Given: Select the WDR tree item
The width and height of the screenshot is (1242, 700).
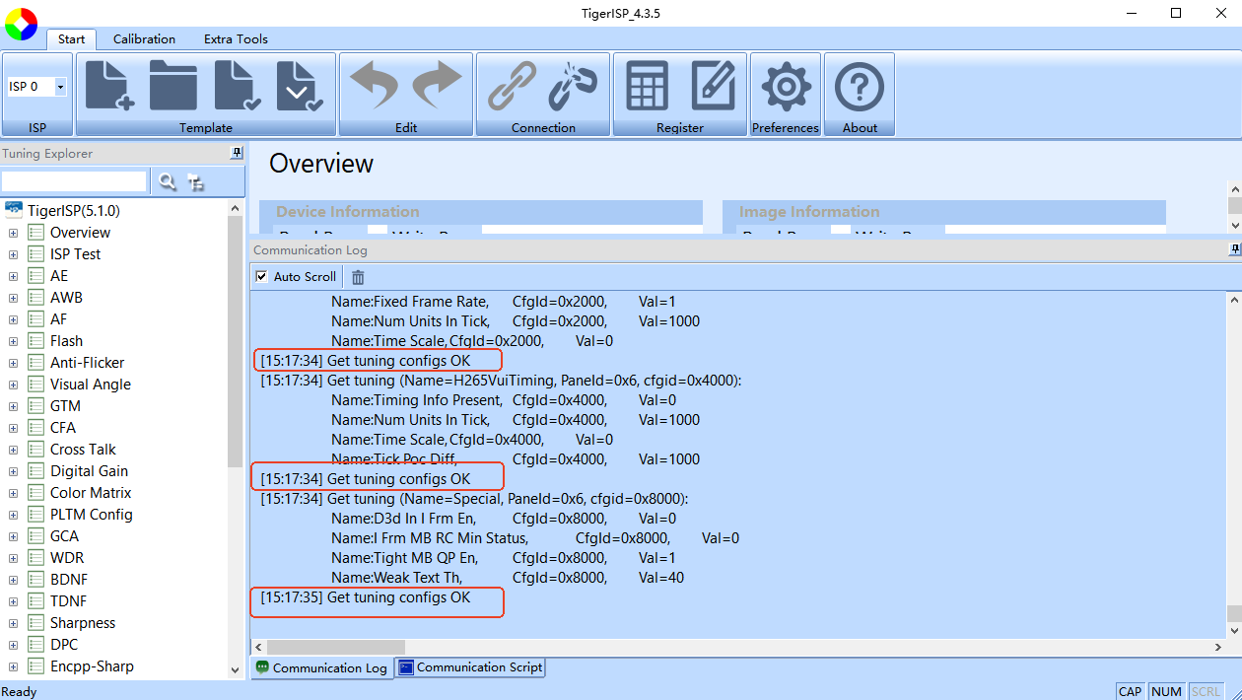Looking at the screenshot, I should [67, 558].
